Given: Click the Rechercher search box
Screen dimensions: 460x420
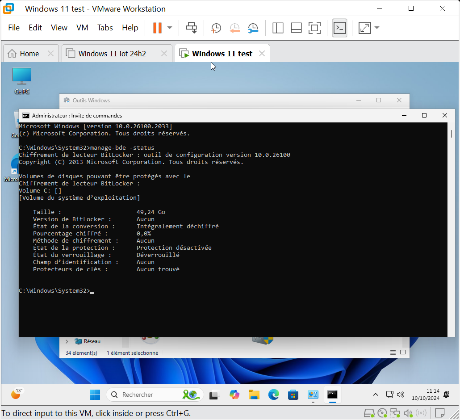Looking at the screenshot, I should tap(155, 395).
